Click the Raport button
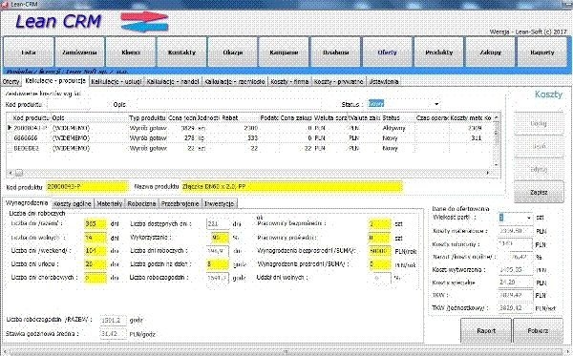573x356 pixels. [x=486, y=331]
